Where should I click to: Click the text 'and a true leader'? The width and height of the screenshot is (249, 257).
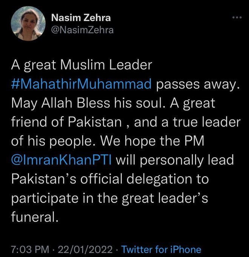click(188, 122)
